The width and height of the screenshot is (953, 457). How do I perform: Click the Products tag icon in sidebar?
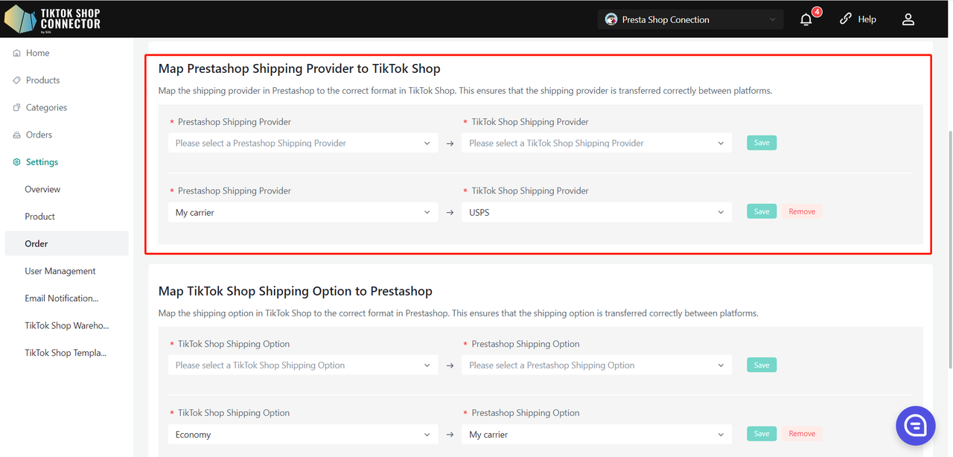coord(17,80)
